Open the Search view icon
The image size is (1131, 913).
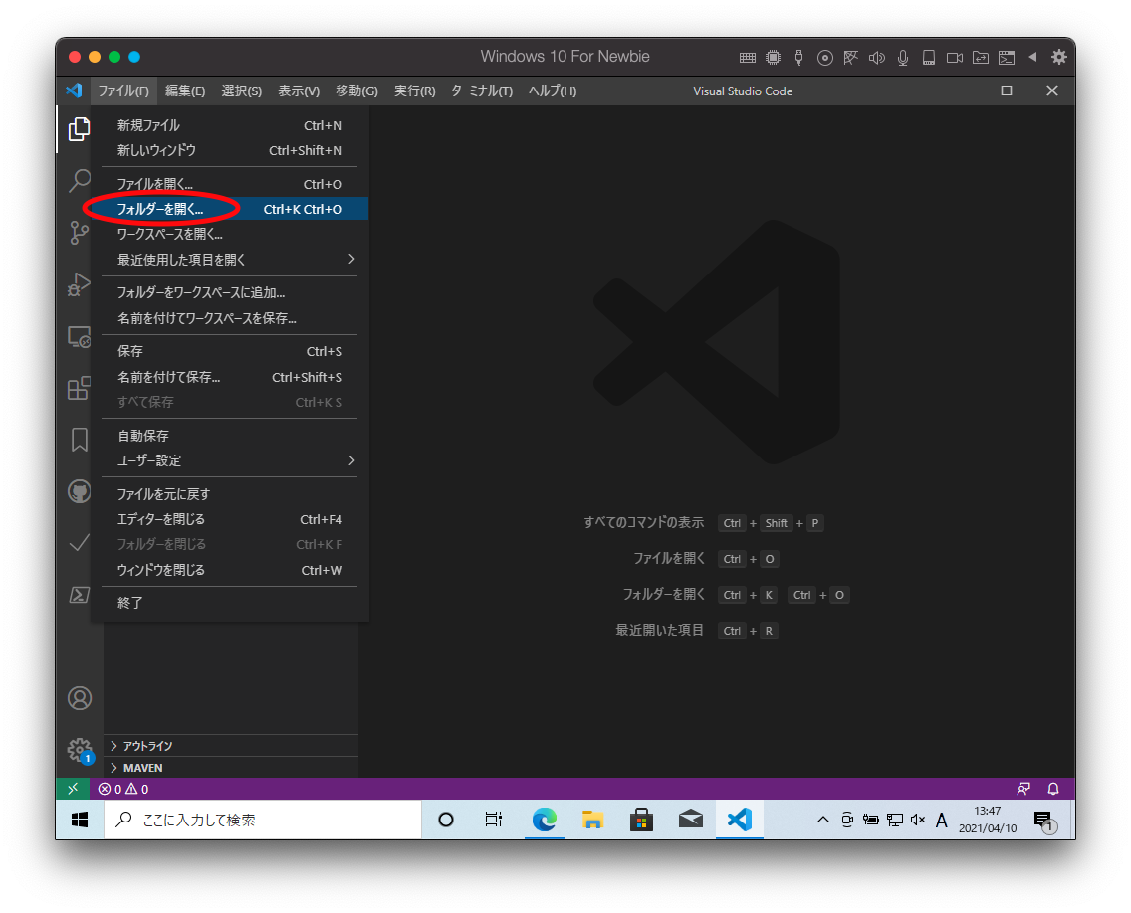tap(79, 180)
